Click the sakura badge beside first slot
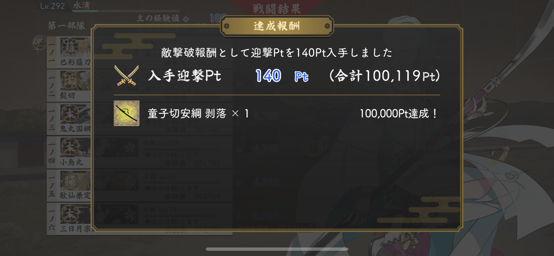 click(x=39, y=43)
